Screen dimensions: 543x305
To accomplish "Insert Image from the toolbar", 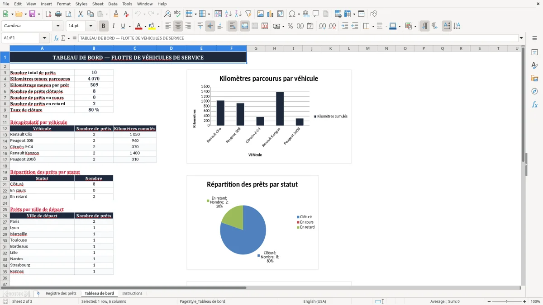I will pyautogui.click(x=261, y=14).
